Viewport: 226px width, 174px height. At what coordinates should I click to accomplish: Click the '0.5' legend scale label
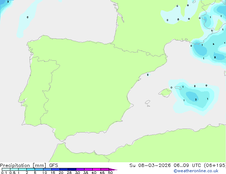pos(12,173)
